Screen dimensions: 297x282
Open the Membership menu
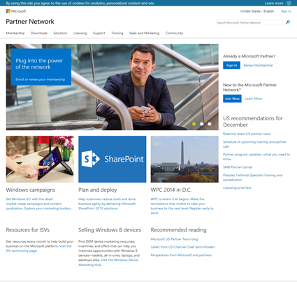15,33
